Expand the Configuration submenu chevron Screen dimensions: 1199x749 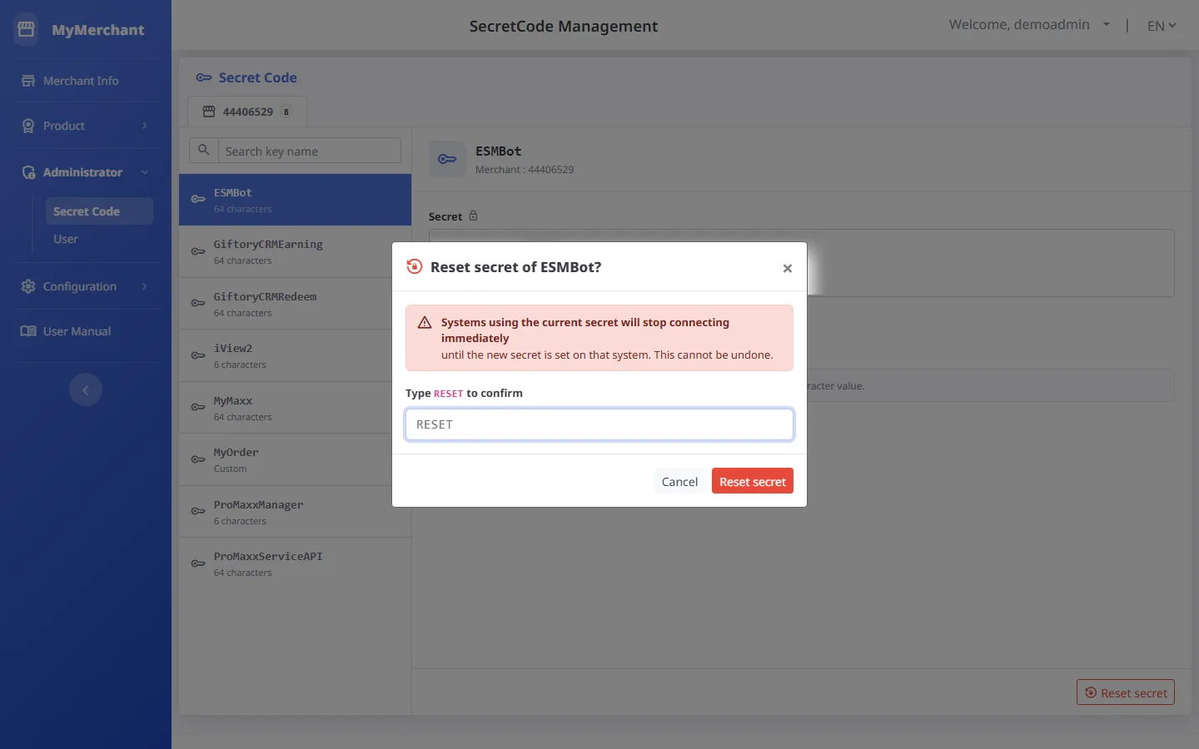pyautogui.click(x=145, y=286)
